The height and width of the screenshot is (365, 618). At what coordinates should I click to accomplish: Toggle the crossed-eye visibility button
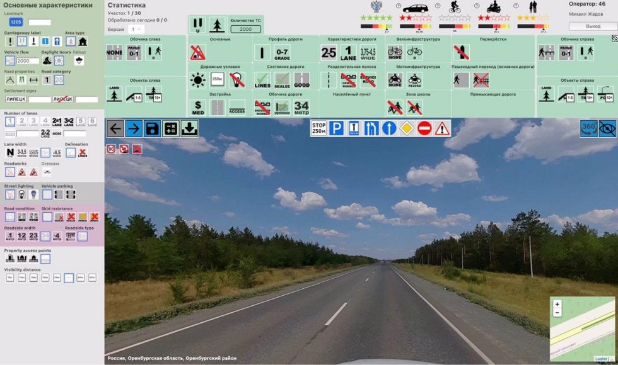point(607,128)
